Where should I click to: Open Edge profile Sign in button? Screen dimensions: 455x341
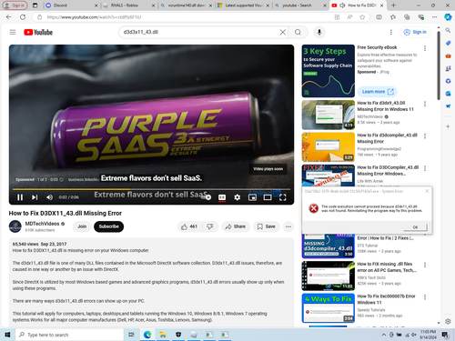[15, 5]
